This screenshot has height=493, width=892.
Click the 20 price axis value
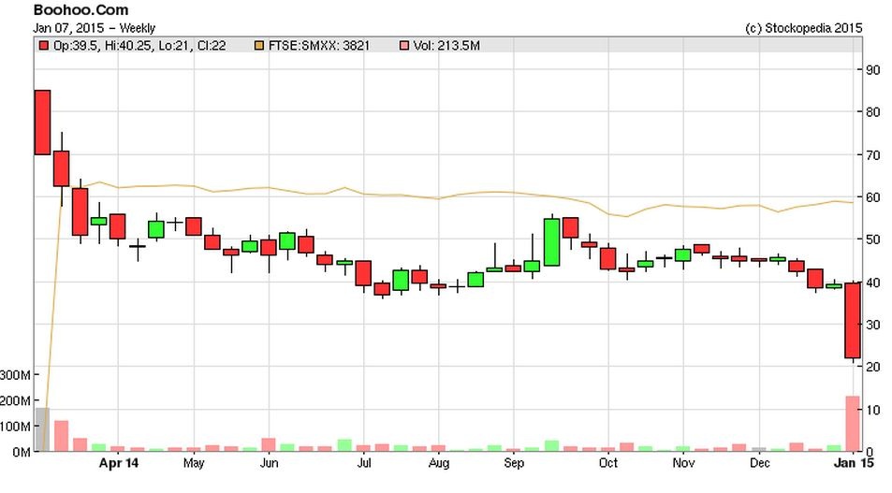[x=872, y=367]
